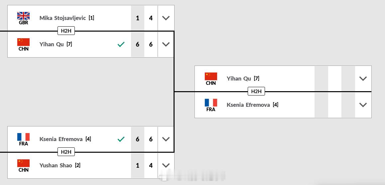Screen dimensions: 385x185
Task: Open H2H for Stojsavljevic vs Qu
Action: pyautogui.click(x=66, y=31)
